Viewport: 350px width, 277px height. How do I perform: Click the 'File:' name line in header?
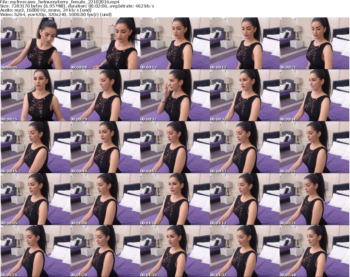(60, 2)
